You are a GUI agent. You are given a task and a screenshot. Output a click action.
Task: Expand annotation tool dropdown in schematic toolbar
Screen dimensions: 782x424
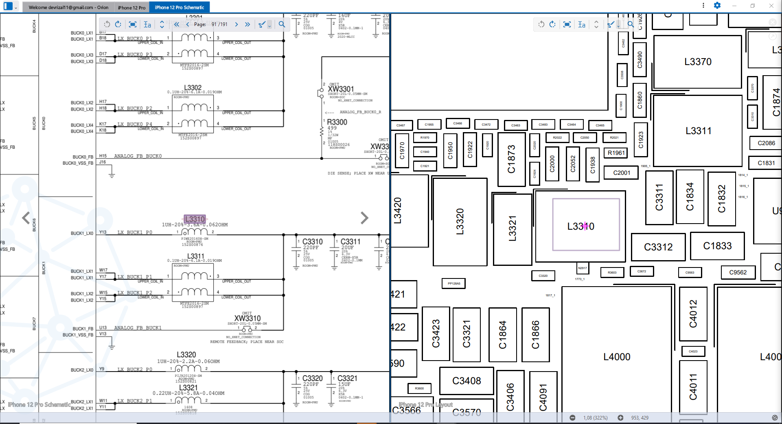tap(269, 26)
